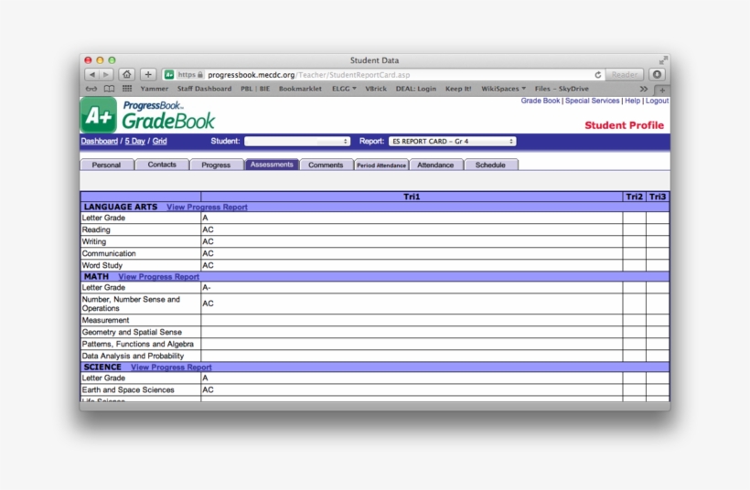
Task: Open the downloads icon in toolbar
Action: pos(658,75)
